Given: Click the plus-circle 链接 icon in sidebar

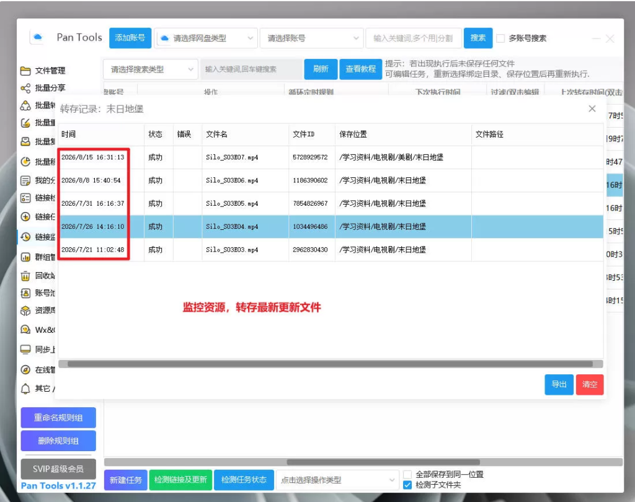Looking at the screenshot, I should pyautogui.click(x=25, y=216).
